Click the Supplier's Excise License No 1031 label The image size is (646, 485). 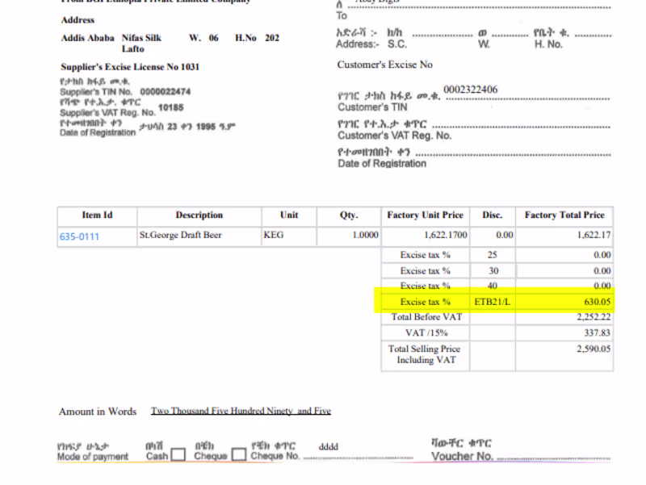129,66
